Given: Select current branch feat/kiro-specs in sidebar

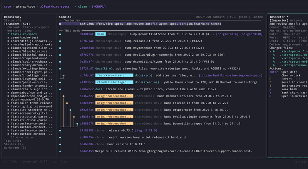Looking at the screenshot, I should click(22, 34).
